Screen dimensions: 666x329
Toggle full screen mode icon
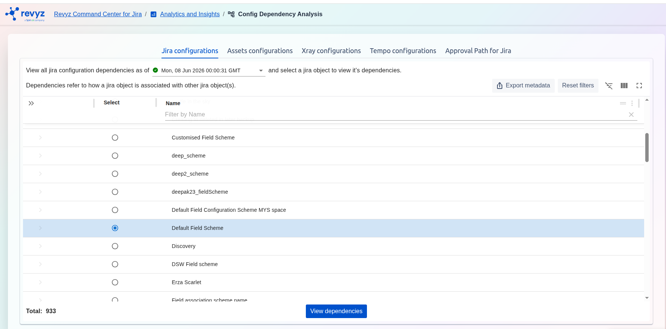pyautogui.click(x=639, y=86)
